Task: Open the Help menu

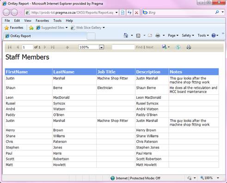Action: [x=69, y=21]
